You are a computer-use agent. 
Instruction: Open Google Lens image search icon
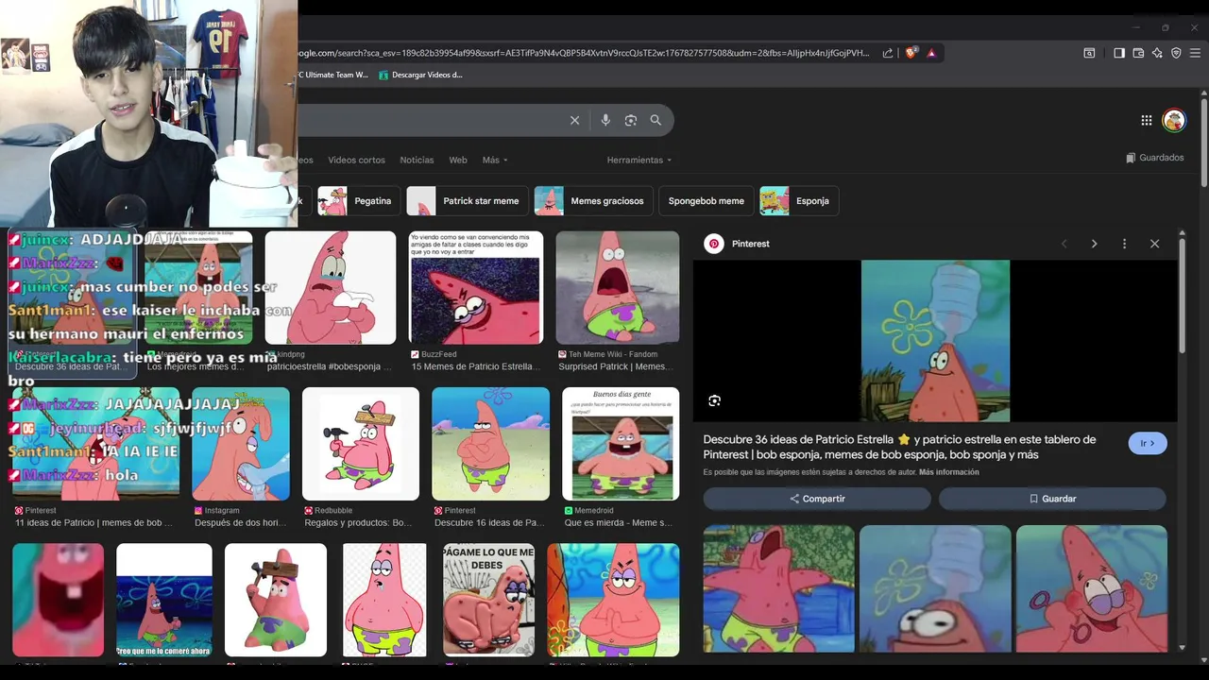tap(631, 120)
